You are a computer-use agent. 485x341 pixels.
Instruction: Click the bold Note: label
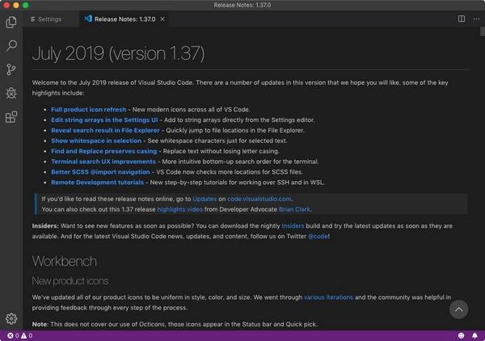pyautogui.click(x=40, y=324)
